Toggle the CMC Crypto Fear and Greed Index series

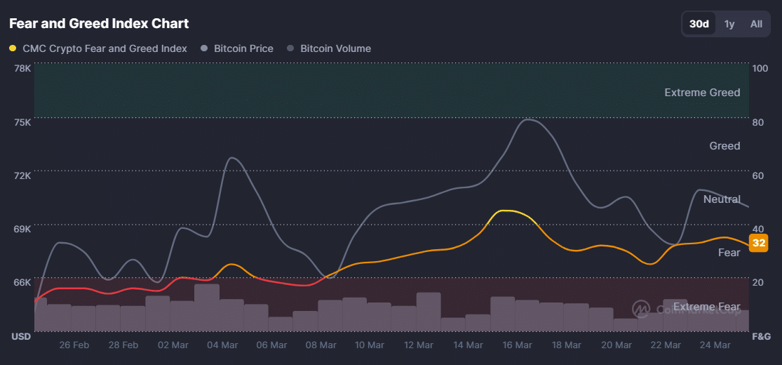coord(105,48)
